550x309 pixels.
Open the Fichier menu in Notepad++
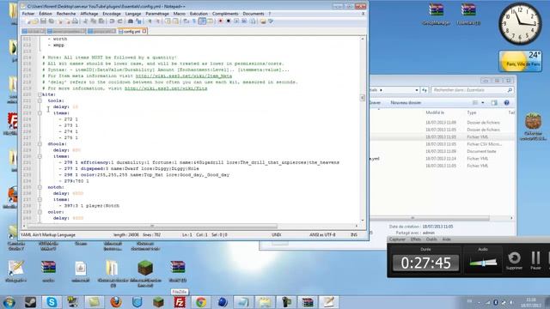28,14
